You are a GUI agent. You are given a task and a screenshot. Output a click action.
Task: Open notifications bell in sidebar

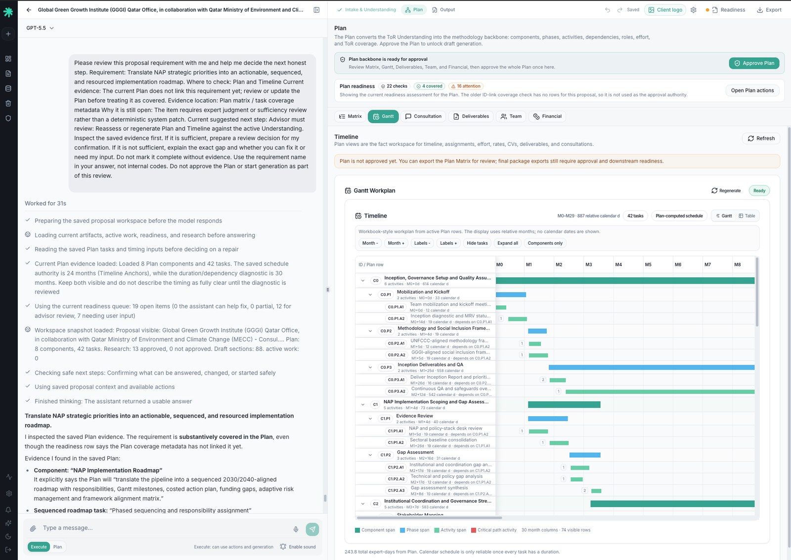(x=8, y=510)
